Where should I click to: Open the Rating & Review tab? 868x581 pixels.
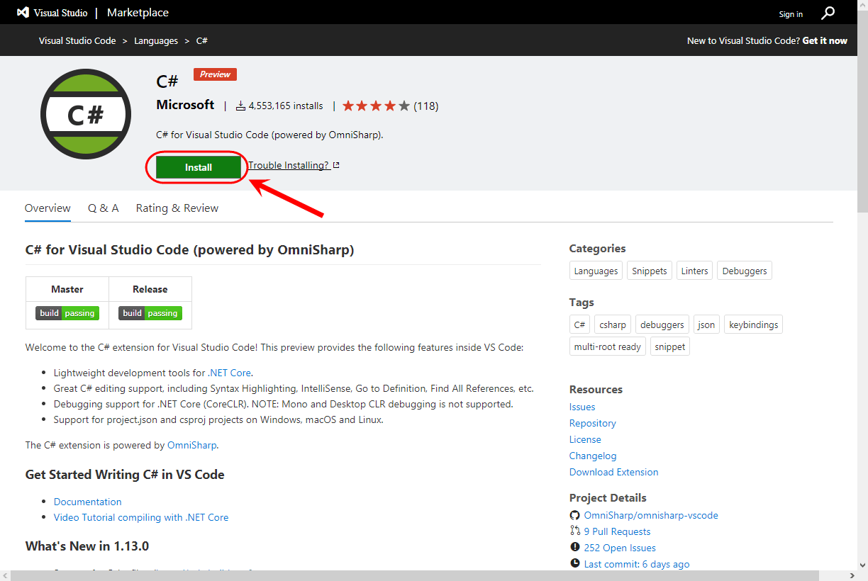click(177, 208)
